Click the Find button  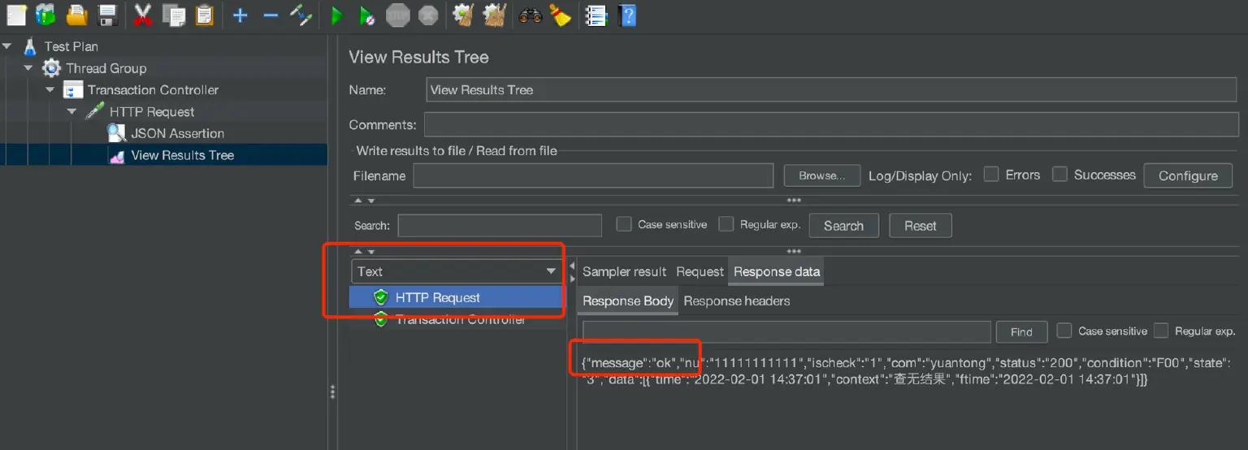click(1021, 331)
